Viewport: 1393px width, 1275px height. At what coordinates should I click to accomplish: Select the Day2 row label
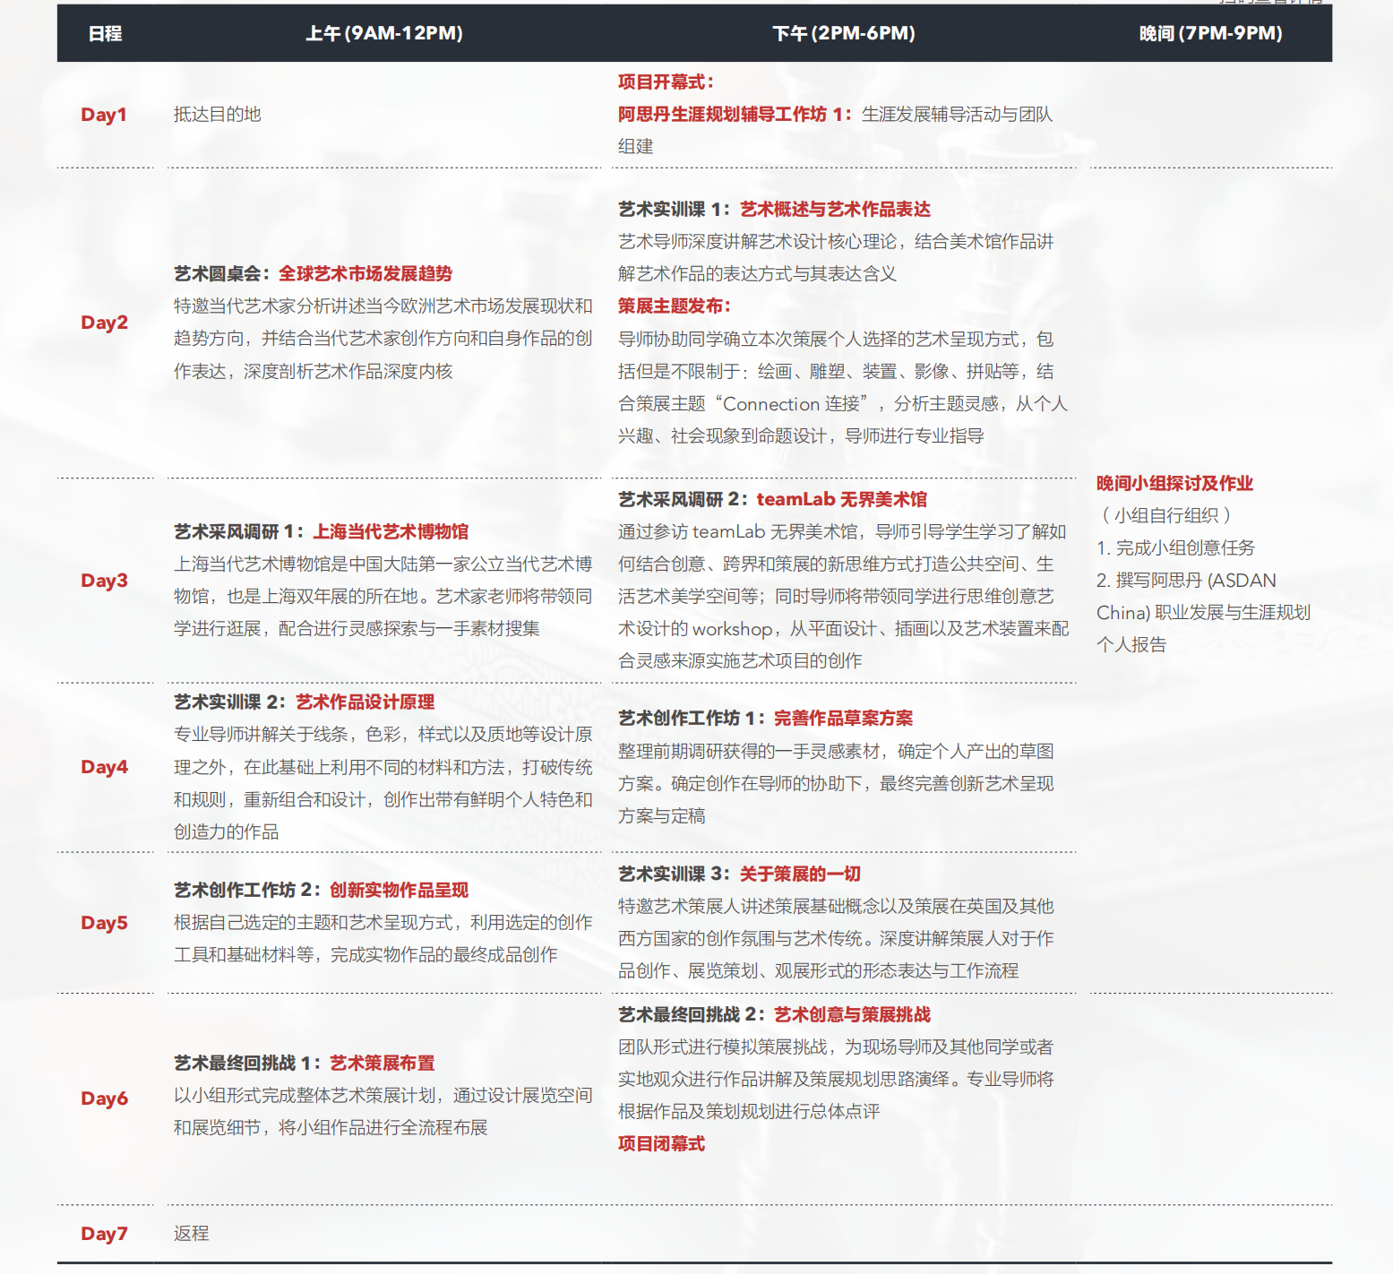click(x=104, y=323)
